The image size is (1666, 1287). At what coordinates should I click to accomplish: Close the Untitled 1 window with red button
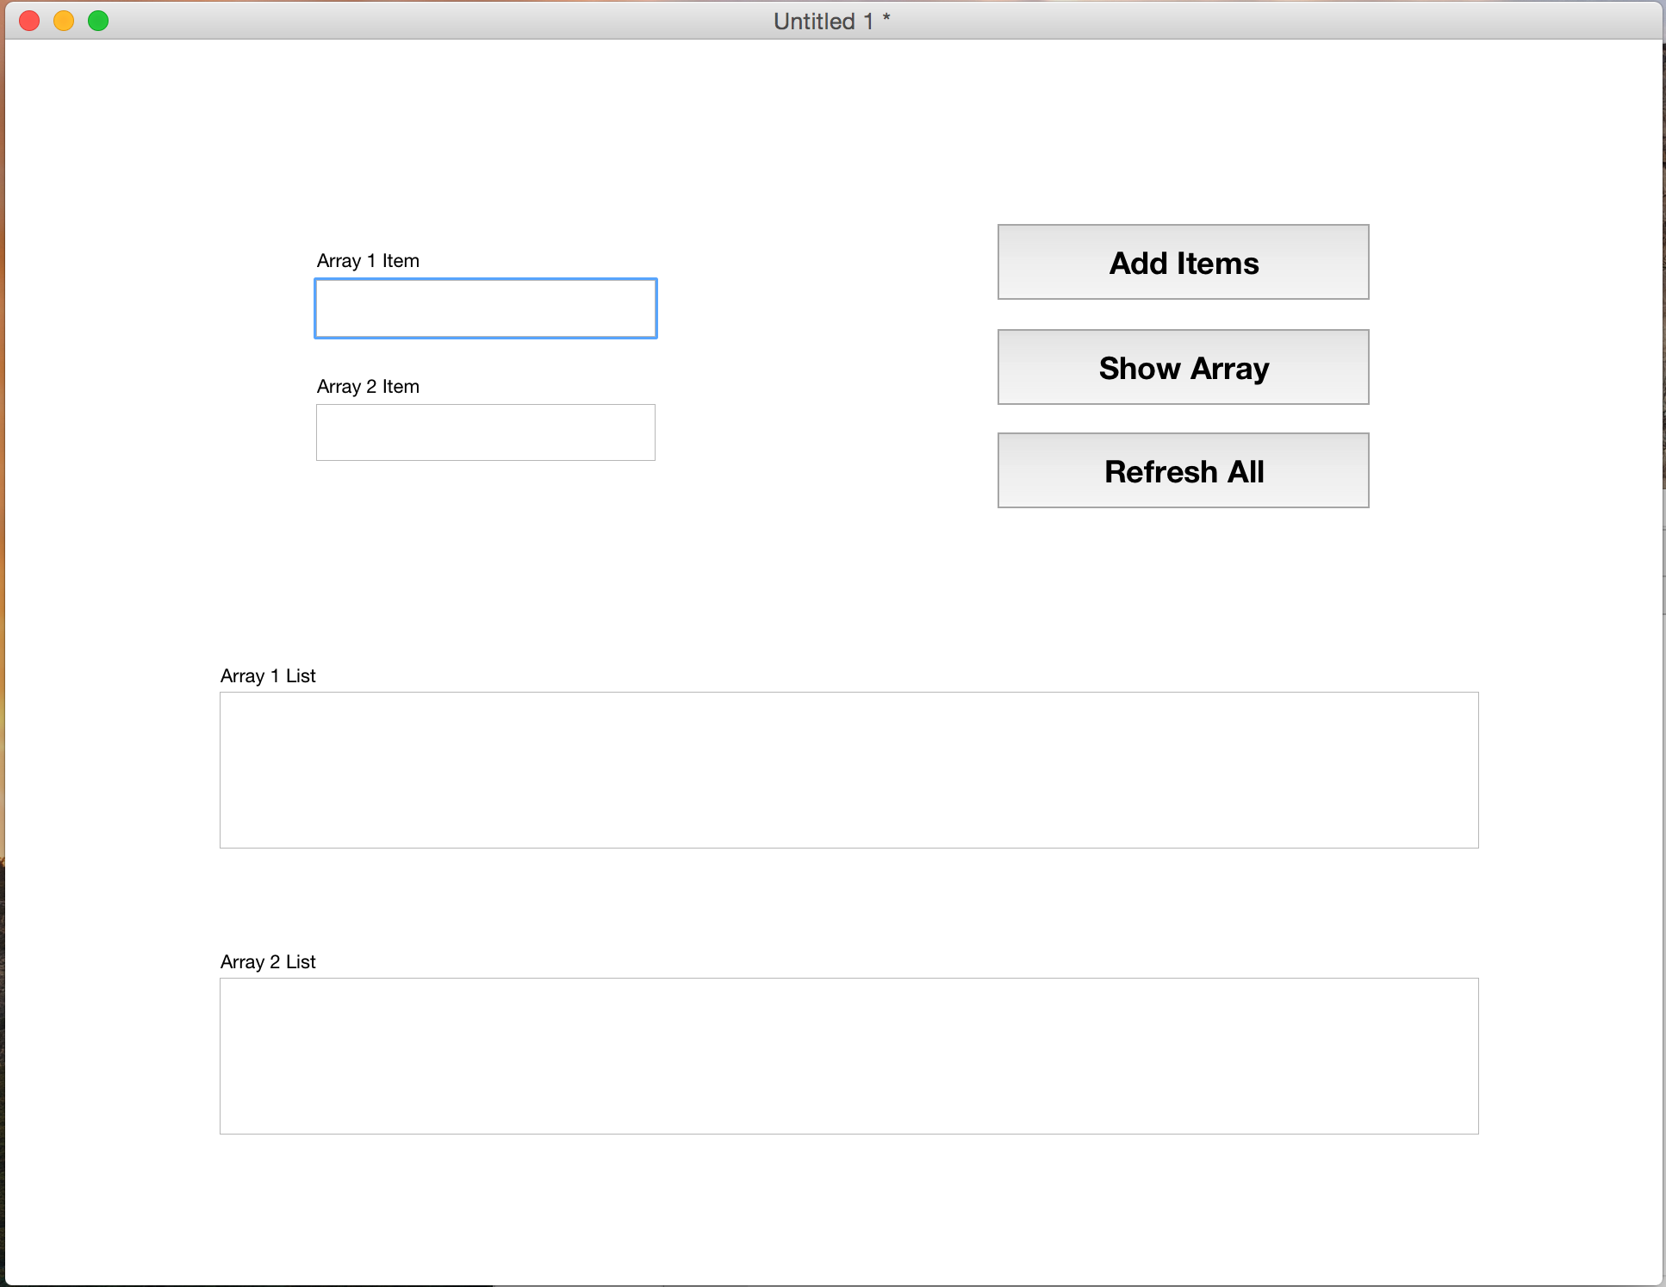[29, 21]
